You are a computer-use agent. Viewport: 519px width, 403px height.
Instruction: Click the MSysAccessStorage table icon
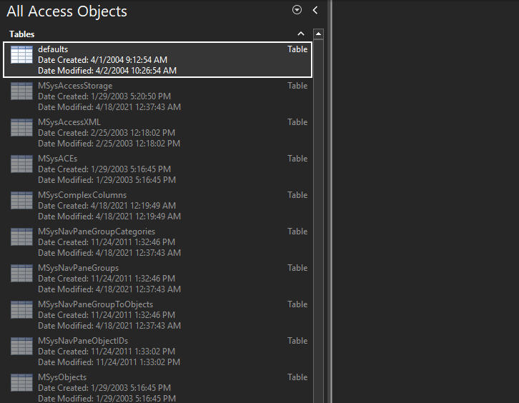(x=21, y=91)
